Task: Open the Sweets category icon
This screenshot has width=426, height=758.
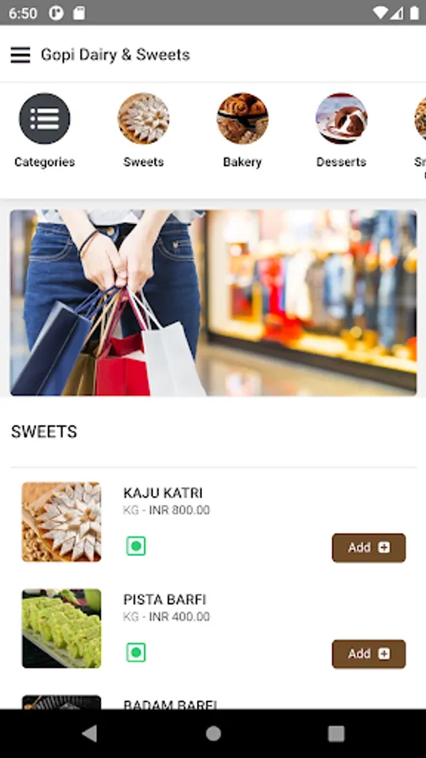Action: tap(143, 119)
